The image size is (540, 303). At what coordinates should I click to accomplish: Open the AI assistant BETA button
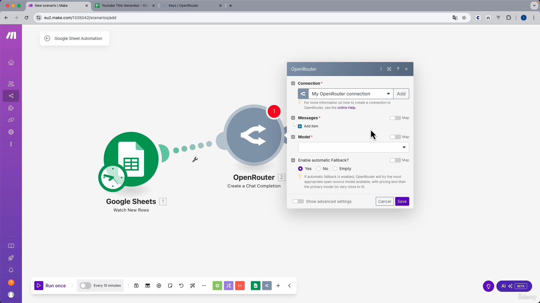514,286
